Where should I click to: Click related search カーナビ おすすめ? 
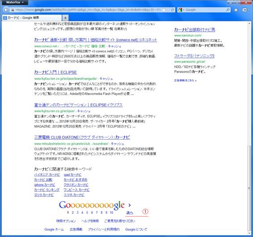point(76,179)
